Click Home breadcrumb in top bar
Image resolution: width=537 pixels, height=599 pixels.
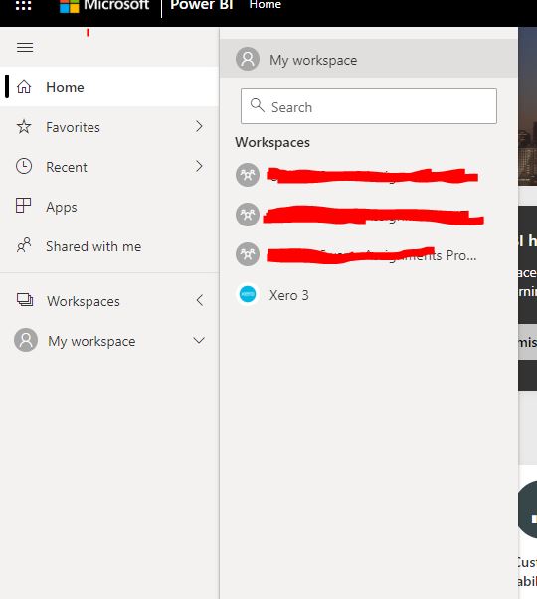(266, 5)
